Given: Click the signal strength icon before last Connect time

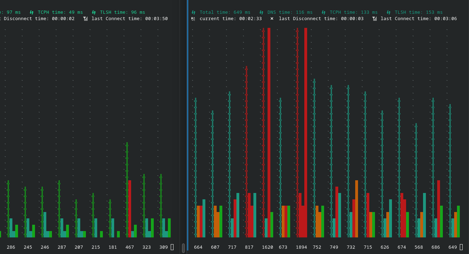Looking at the screenshot, I should tap(374, 18).
